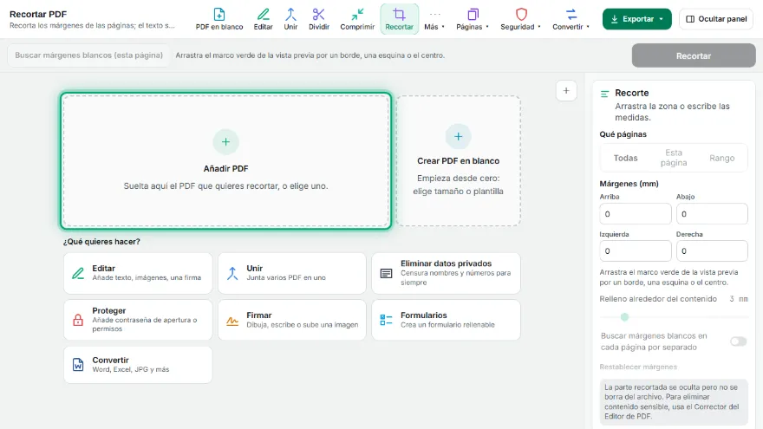Open the Seguridad dropdown menu
763x429 pixels.
[x=520, y=19]
